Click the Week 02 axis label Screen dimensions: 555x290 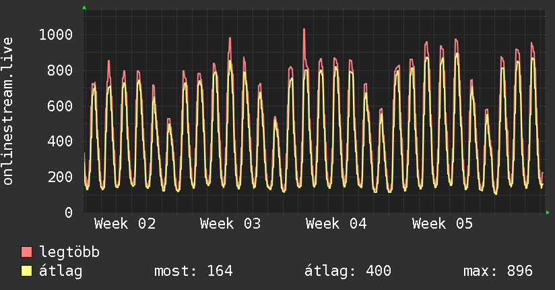click(x=125, y=224)
